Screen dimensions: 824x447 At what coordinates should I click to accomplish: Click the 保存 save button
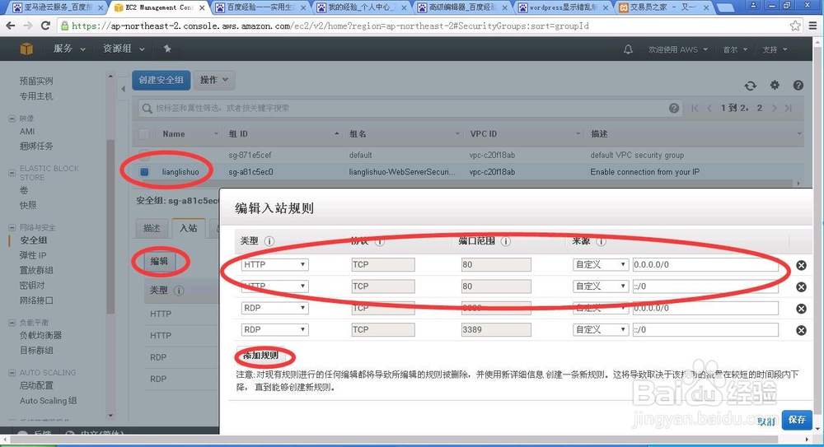click(797, 420)
